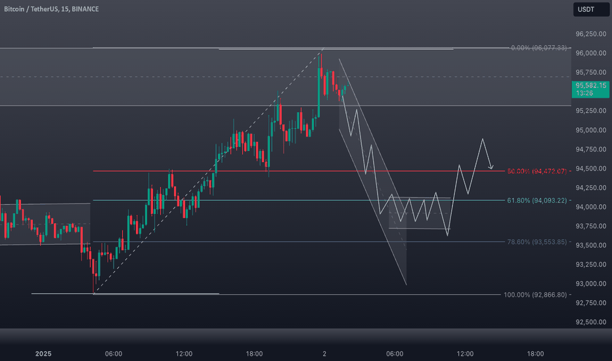
Task: Click the 95,750.00 price axis label
Action: click(x=590, y=72)
